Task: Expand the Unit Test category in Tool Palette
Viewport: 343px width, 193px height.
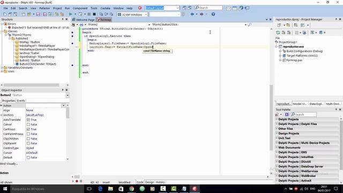Action: click(277, 138)
